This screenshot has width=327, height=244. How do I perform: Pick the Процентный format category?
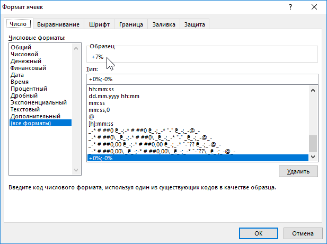click(x=41, y=89)
